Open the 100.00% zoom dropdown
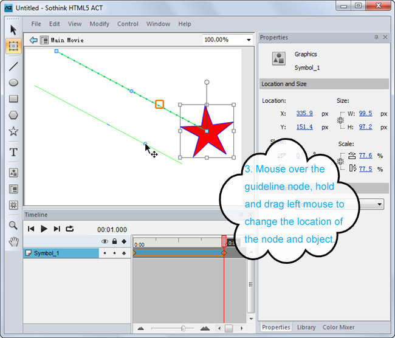This screenshot has height=338, width=395. (249, 40)
